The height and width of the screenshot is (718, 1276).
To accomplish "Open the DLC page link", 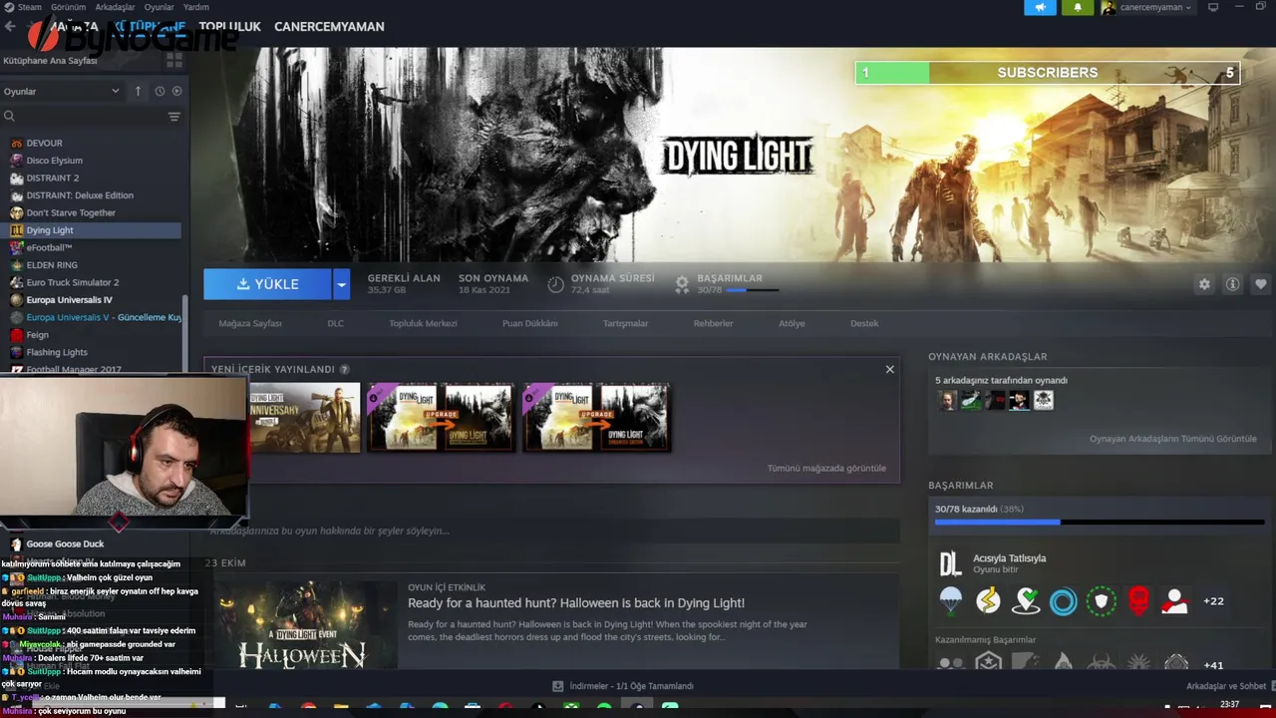I will (x=335, y=323).
